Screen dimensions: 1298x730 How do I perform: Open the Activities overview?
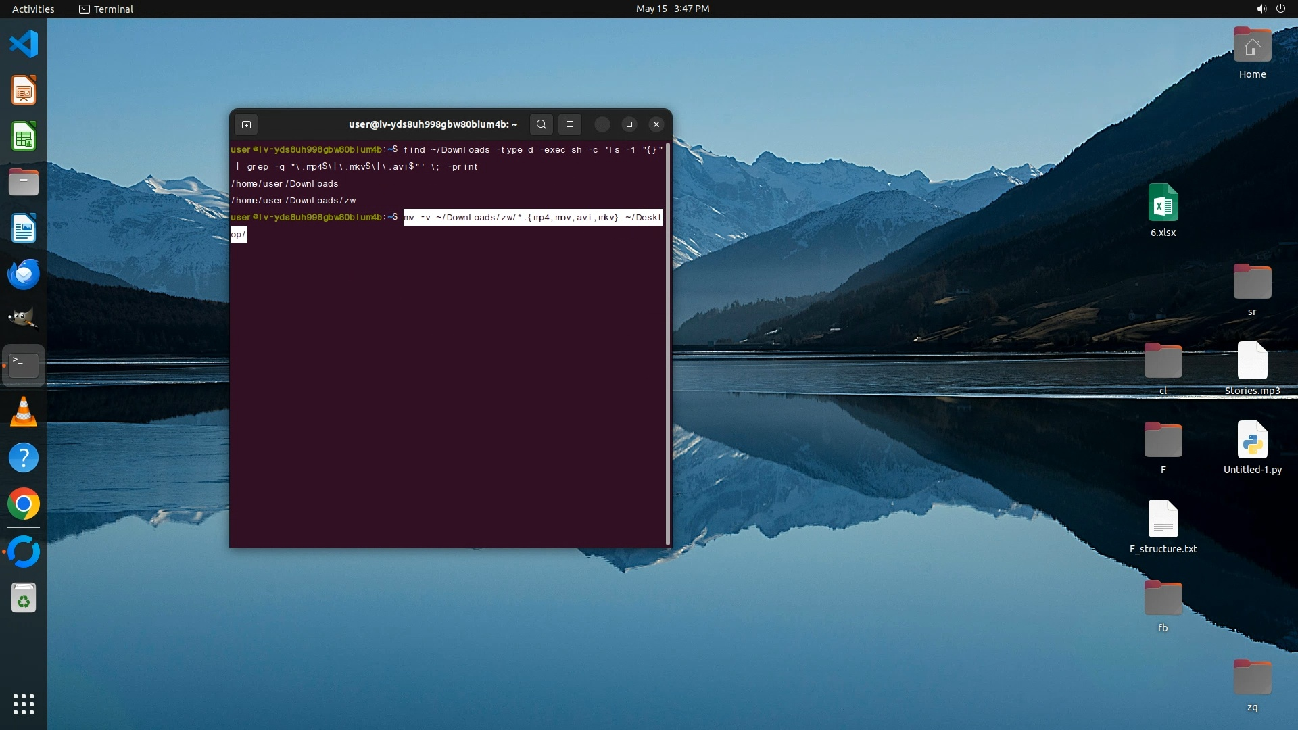(x=33, y=9)
